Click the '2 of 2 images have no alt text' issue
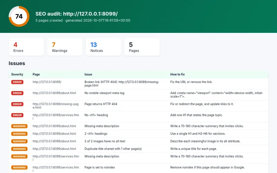277x173 pixels. tap(105, 141)
